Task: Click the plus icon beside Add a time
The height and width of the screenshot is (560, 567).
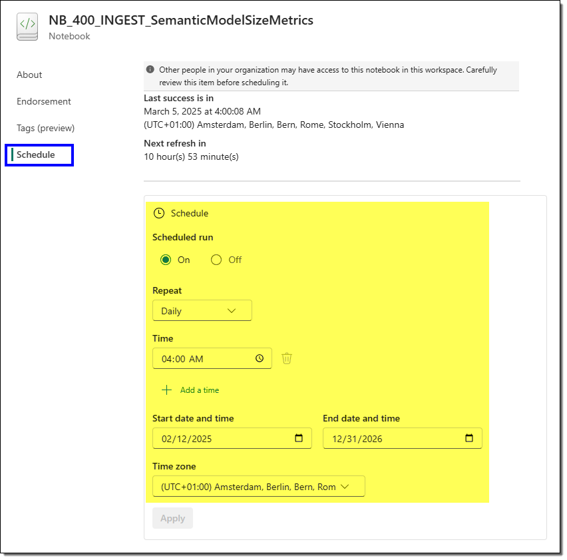Action: [166, 390]
